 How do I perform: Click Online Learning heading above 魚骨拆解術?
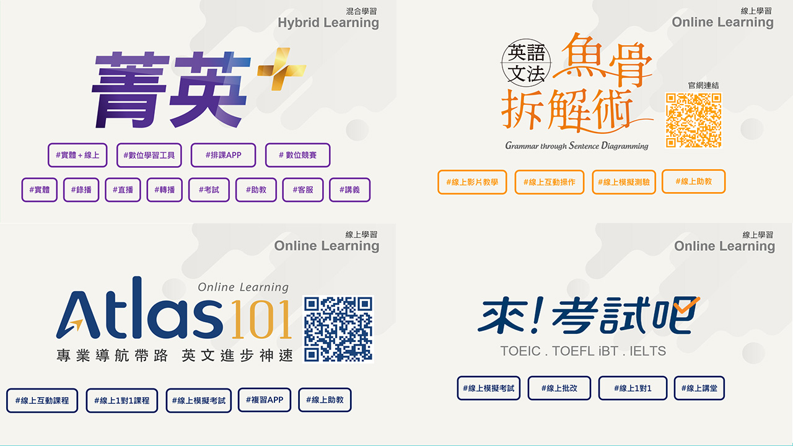(x=723, y=22)
